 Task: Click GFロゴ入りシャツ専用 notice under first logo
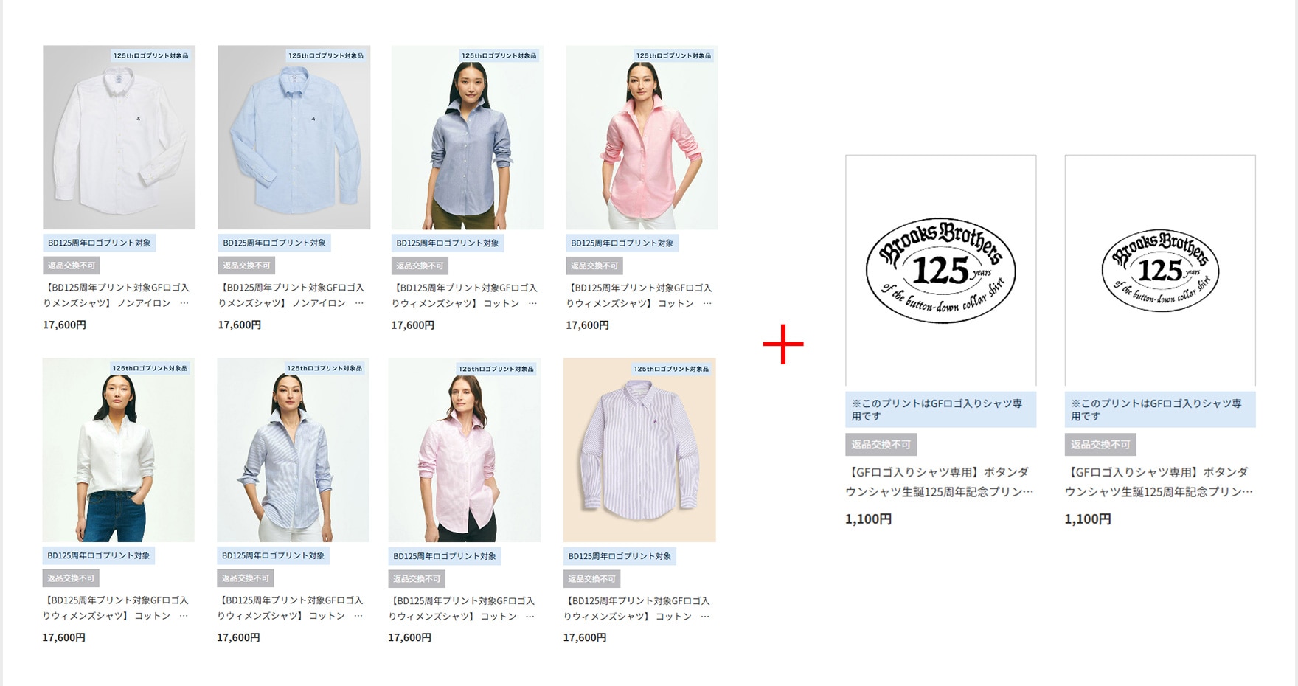pyautogui.click(x=940, y=409)
